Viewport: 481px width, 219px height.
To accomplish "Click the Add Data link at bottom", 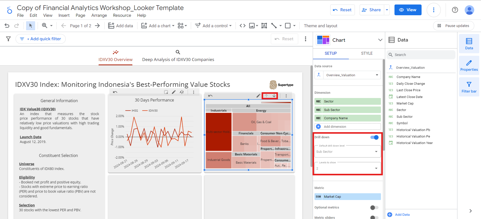I will click(x=399, y=214).
